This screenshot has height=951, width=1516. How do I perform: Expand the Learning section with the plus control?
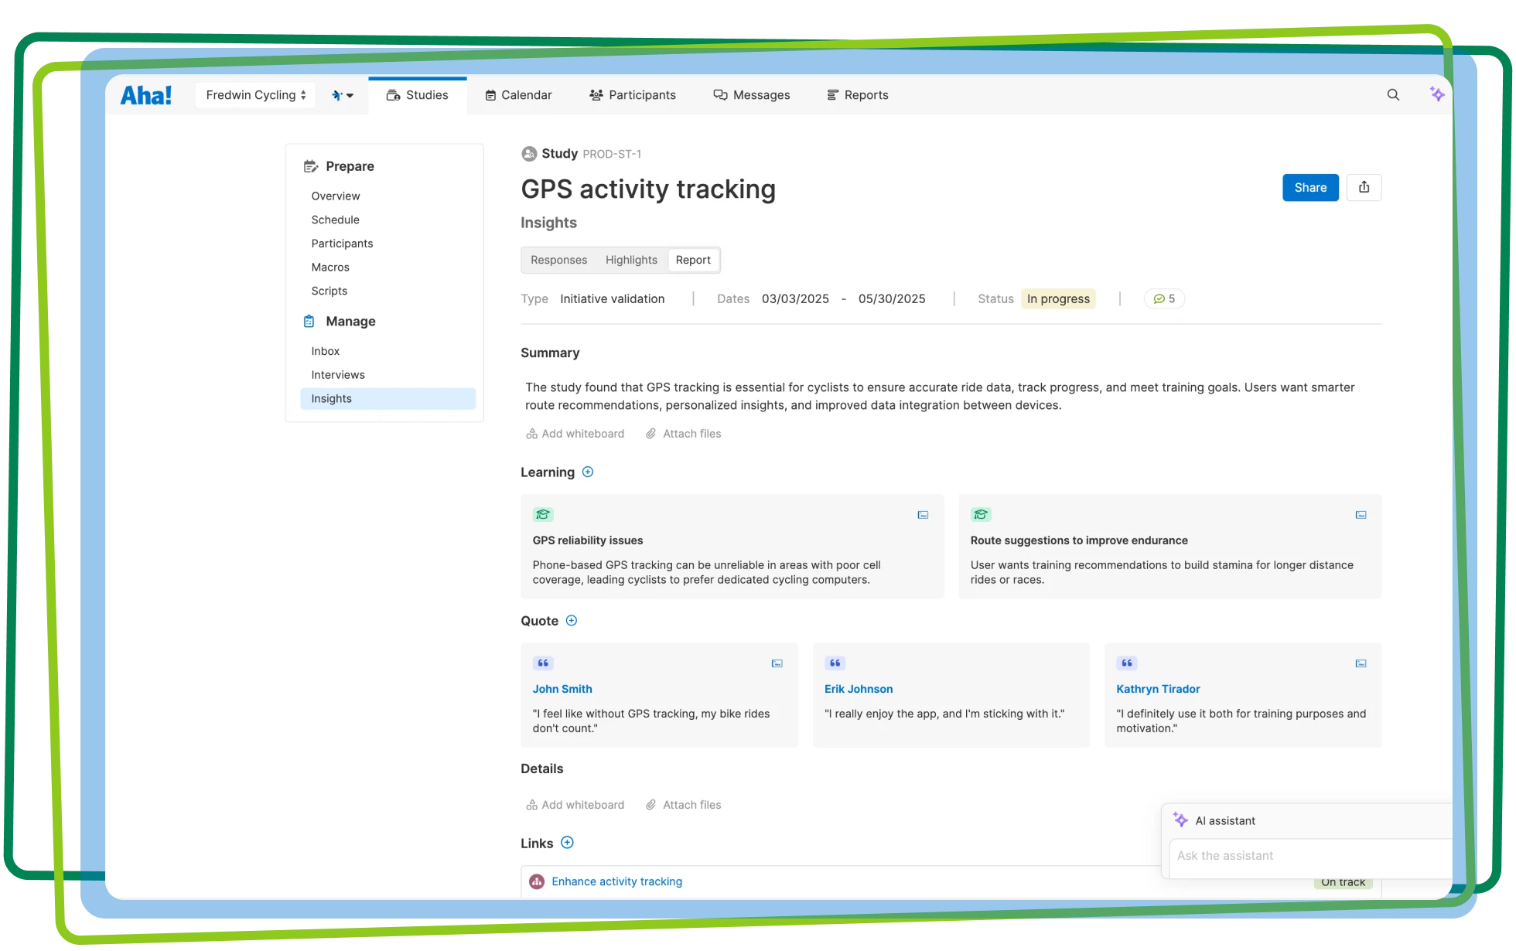pyautogui.click(x=587, y=472)
